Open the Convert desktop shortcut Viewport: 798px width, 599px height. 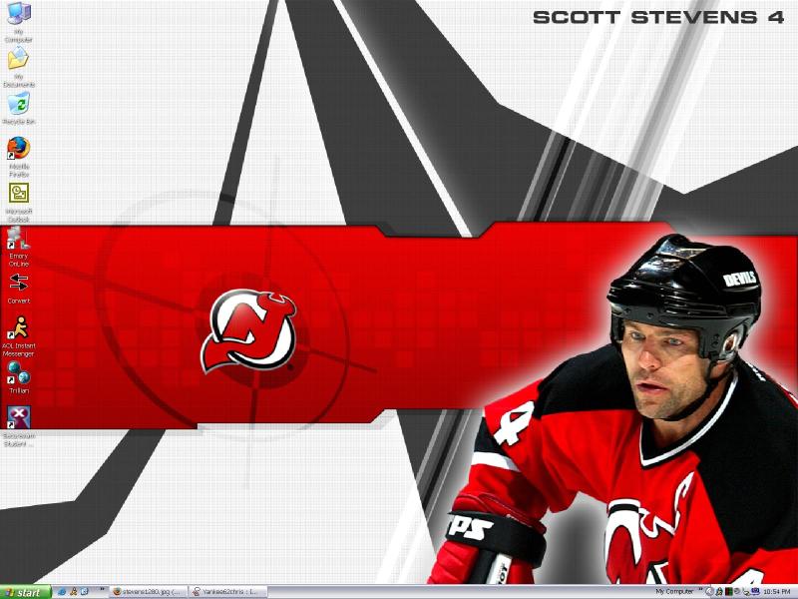[19, 283]
